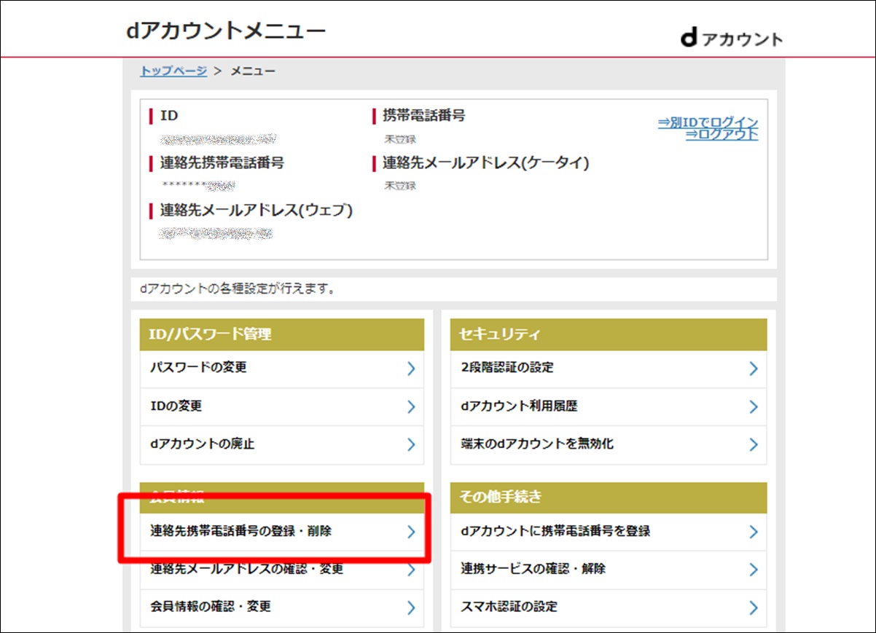Select 連絡先携帯電話番号の登録・削除
Viewport: 876px width, 633px height.
(x=282, y=532)
